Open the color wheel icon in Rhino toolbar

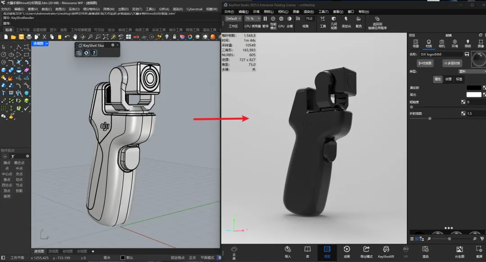pos(190,37)
